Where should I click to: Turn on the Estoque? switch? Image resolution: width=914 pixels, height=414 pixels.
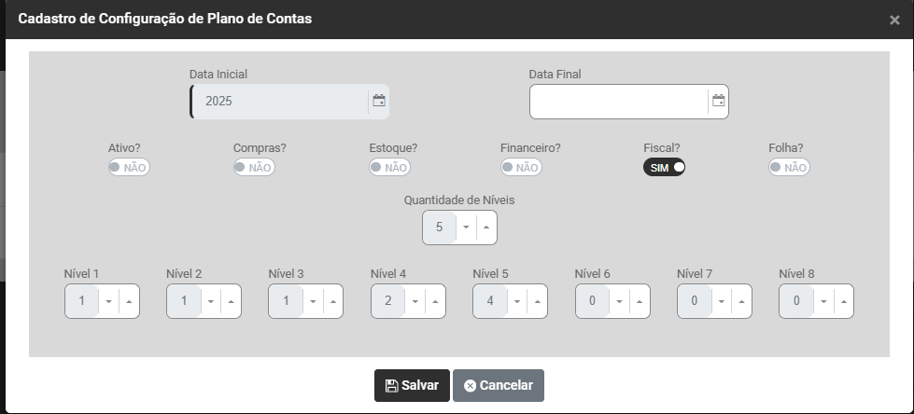tap(389, 167)
